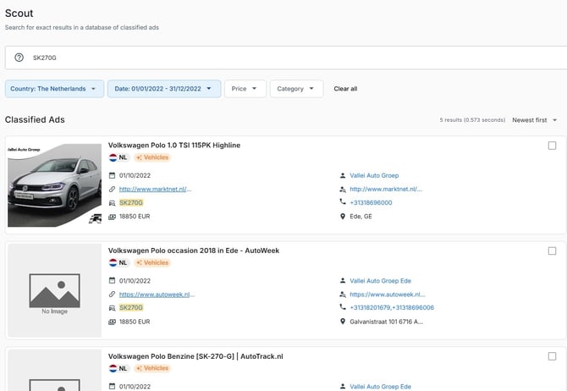Click phone number +31318696000
This screenshot has height=391, width=567.
tap(371, 202)
